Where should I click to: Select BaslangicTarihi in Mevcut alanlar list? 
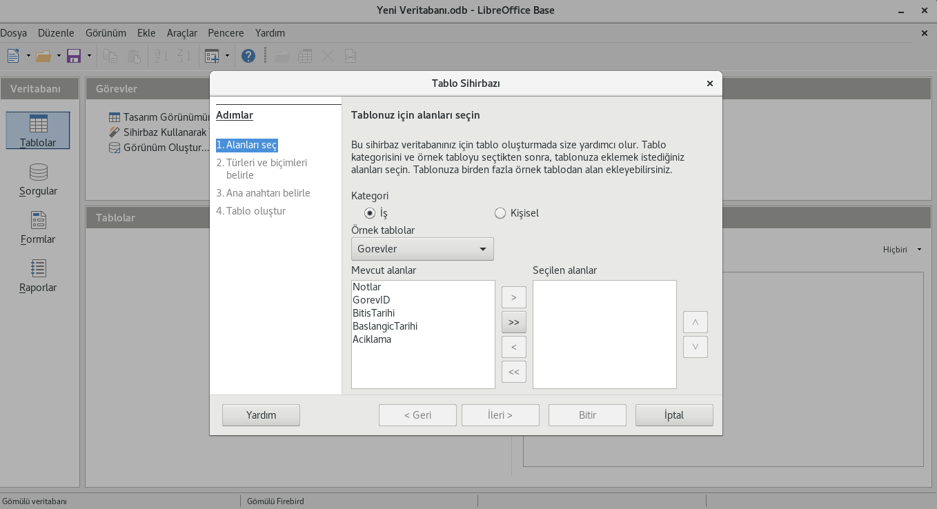click(x=385, y=326)
